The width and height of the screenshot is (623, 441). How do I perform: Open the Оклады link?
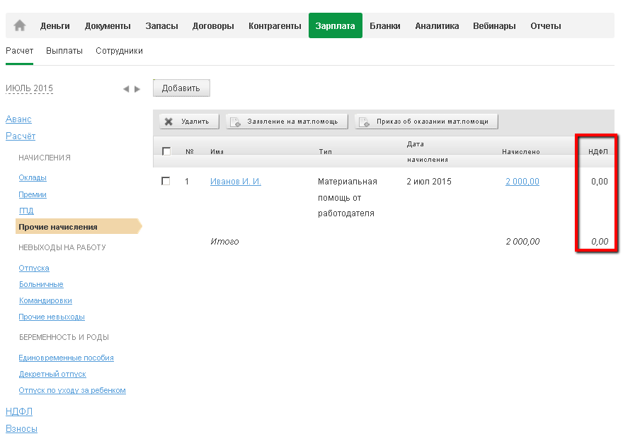(x=33, y=177)
